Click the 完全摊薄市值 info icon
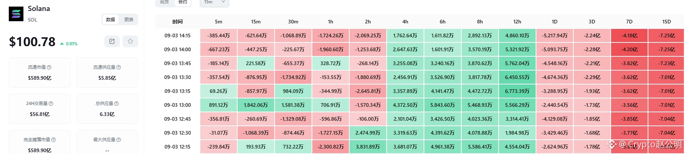 pos(53,140)
